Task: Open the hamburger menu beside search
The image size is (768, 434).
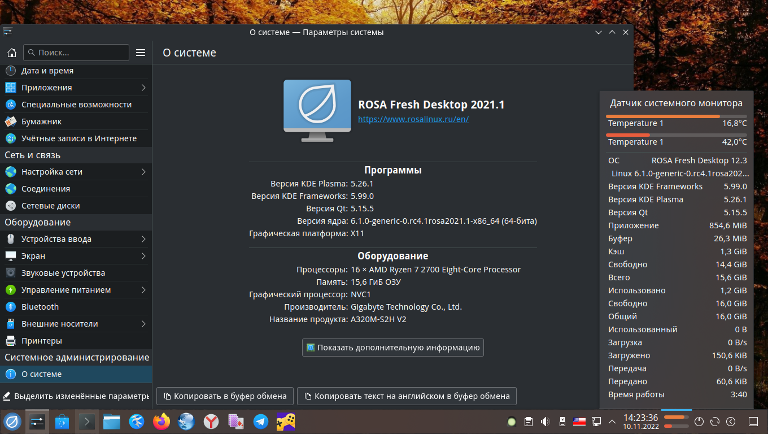Action: tap(141, 53)
